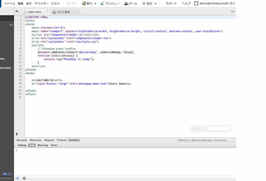Collapse the sidebar with the double-arrow icon
This screenshot has width=266, height=181.
pos(17,11)
